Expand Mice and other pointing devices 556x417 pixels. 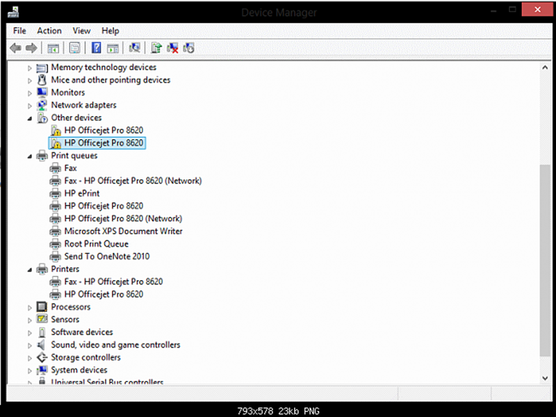click(x=30, y=81)
